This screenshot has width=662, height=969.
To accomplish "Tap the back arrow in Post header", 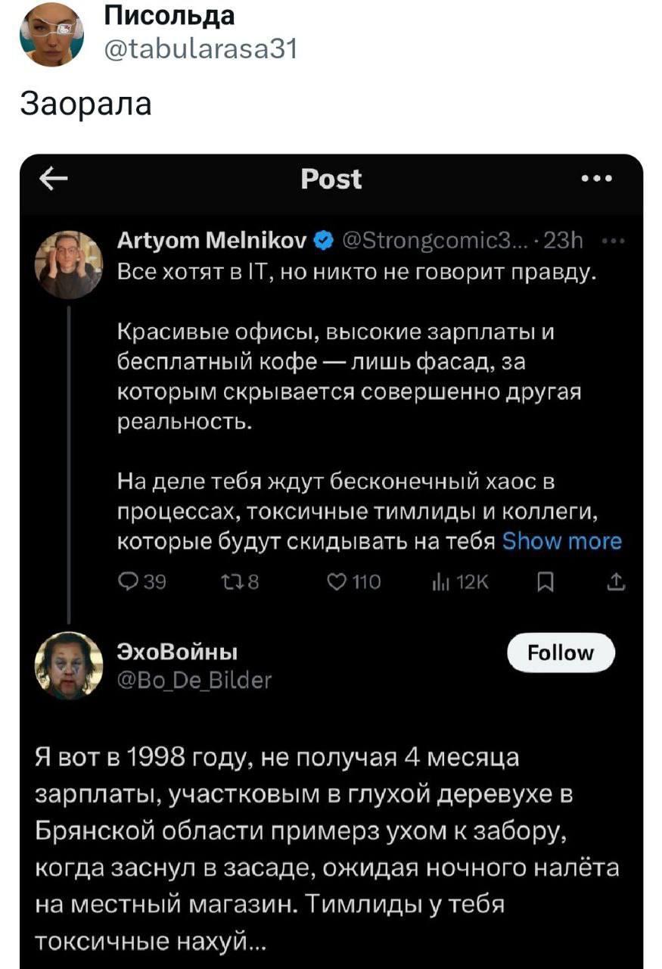I will pyautogui.click(x=54, y=180).
